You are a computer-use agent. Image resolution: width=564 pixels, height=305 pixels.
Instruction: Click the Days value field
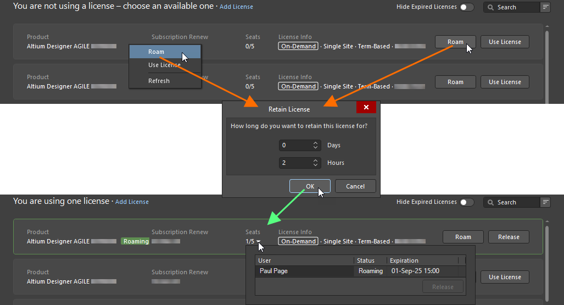(x=295, y=145)
